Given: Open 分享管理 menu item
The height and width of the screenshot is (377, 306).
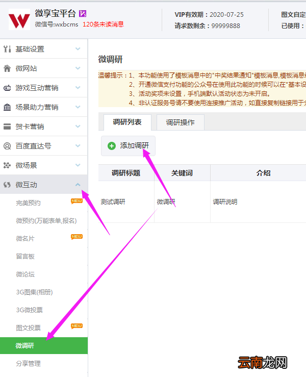Looking at the screenshot, I should tap(28, 364).
